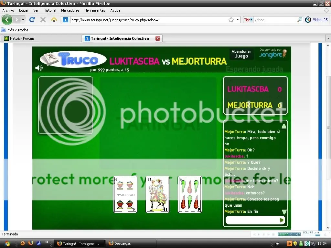Switch to the Taringa taskbar button
This screenshot has width=331, height=248.
click(79, 243)
